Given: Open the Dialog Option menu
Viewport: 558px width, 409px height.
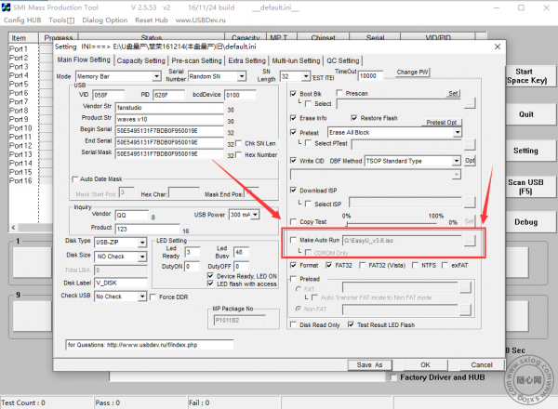Looking at the screenshot, I should click(x=104, y=20).
